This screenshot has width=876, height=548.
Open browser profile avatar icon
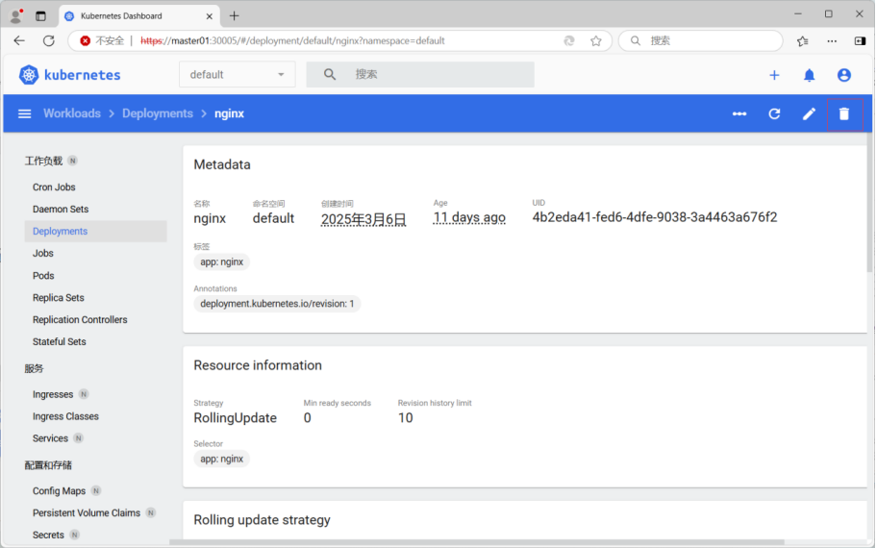(16, 15)
